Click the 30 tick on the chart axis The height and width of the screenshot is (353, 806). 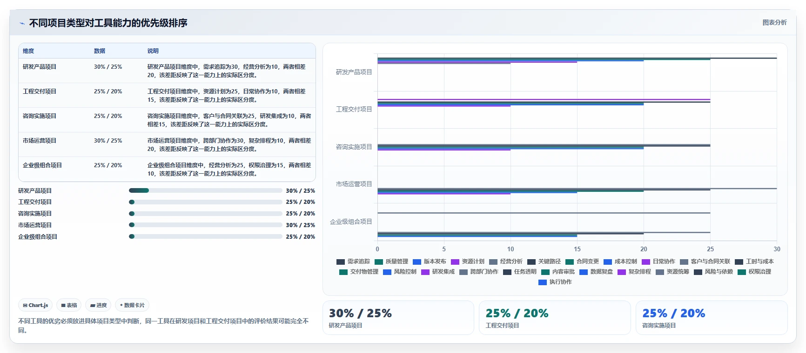click(x=777, y=249)
